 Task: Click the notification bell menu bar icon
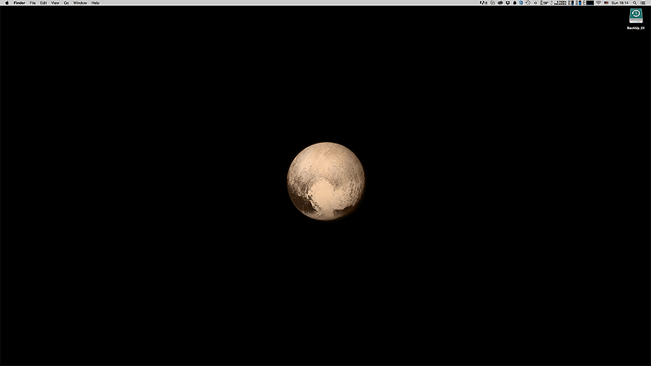coord(514,3)
